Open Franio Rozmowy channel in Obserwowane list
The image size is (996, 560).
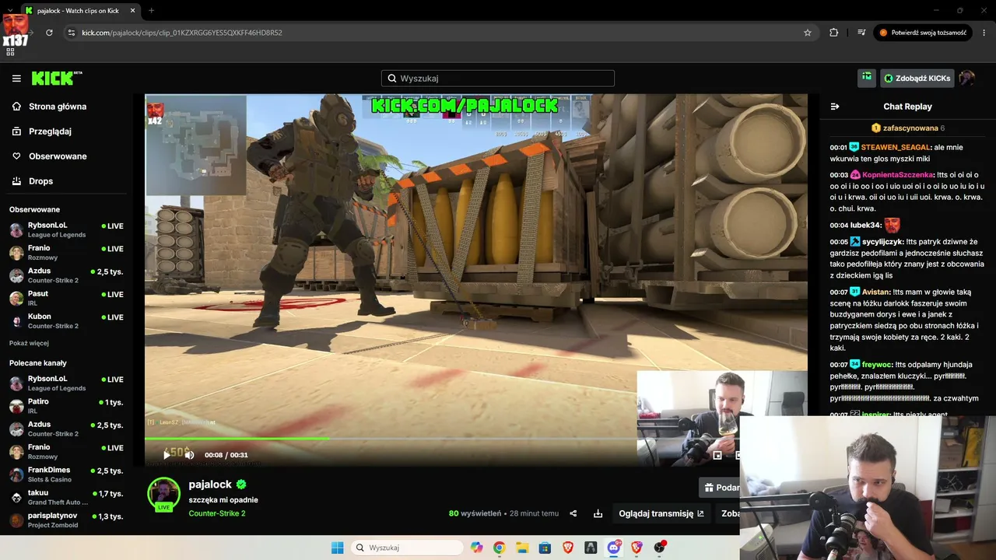tap(66, 253)
